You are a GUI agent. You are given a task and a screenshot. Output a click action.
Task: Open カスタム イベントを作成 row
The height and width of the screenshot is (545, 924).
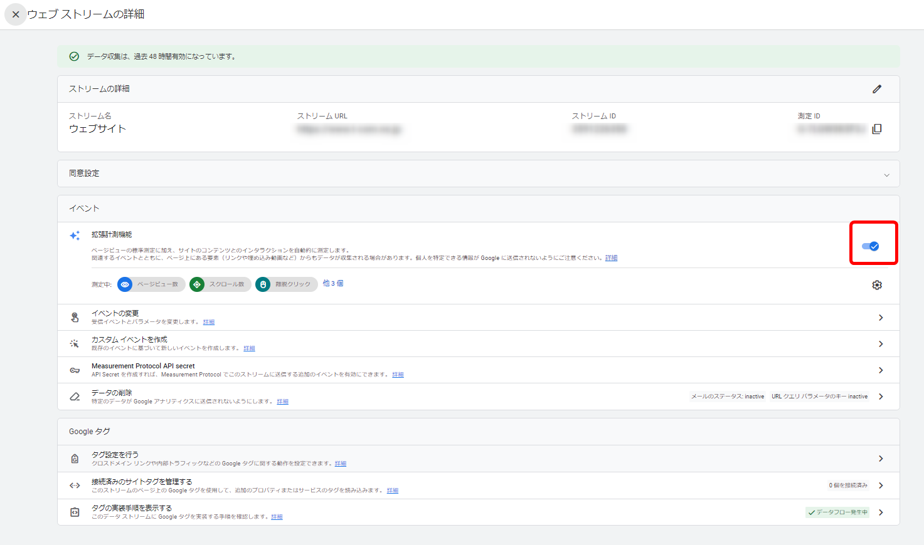[479, 344]
